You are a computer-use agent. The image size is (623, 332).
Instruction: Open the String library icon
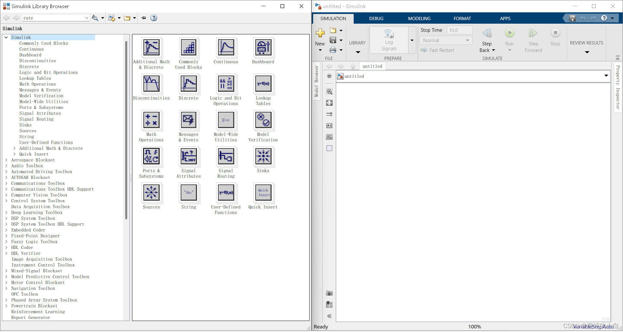[x=189, y=193]
